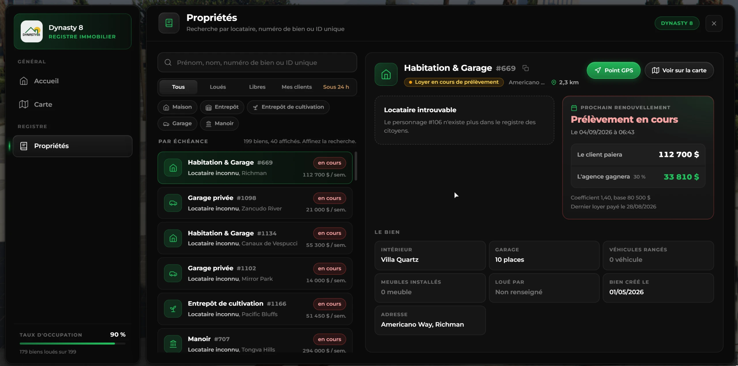Viewport: 738px width, 366px height.
Task: Click the car icon of Garage privée #1098
Action: [173, 203]
